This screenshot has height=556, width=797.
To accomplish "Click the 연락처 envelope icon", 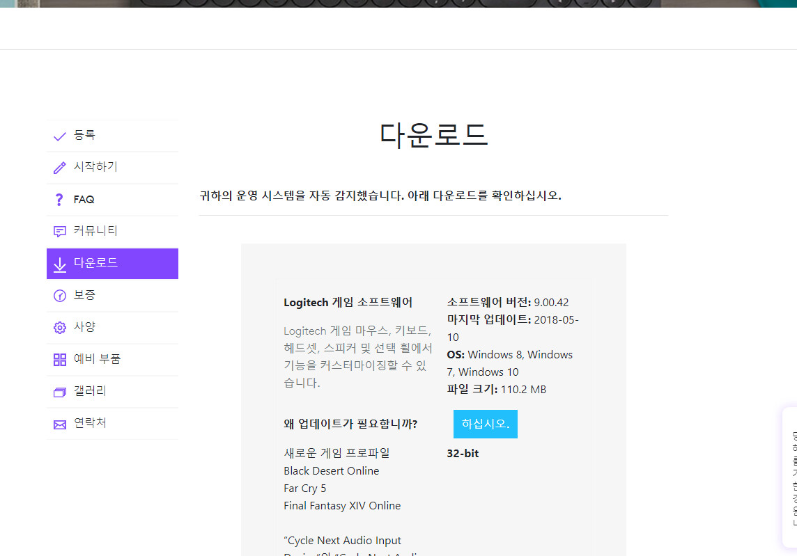I will (59, 423).
